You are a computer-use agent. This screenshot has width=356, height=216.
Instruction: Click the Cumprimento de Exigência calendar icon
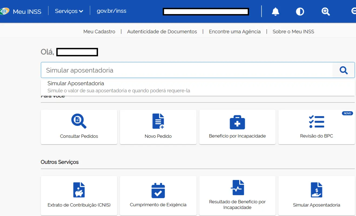coord(158,190)
